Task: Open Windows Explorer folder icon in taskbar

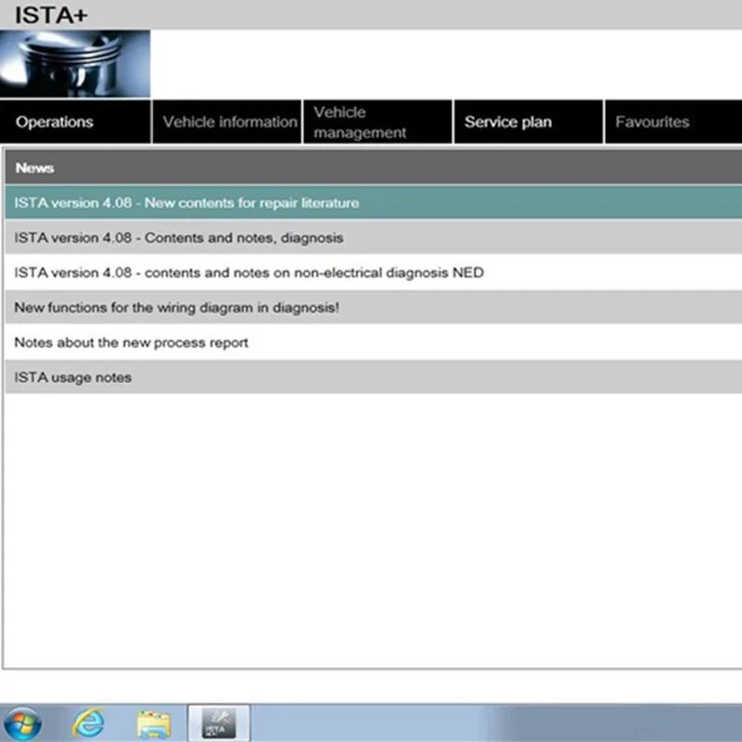Action: click(154, 724)
